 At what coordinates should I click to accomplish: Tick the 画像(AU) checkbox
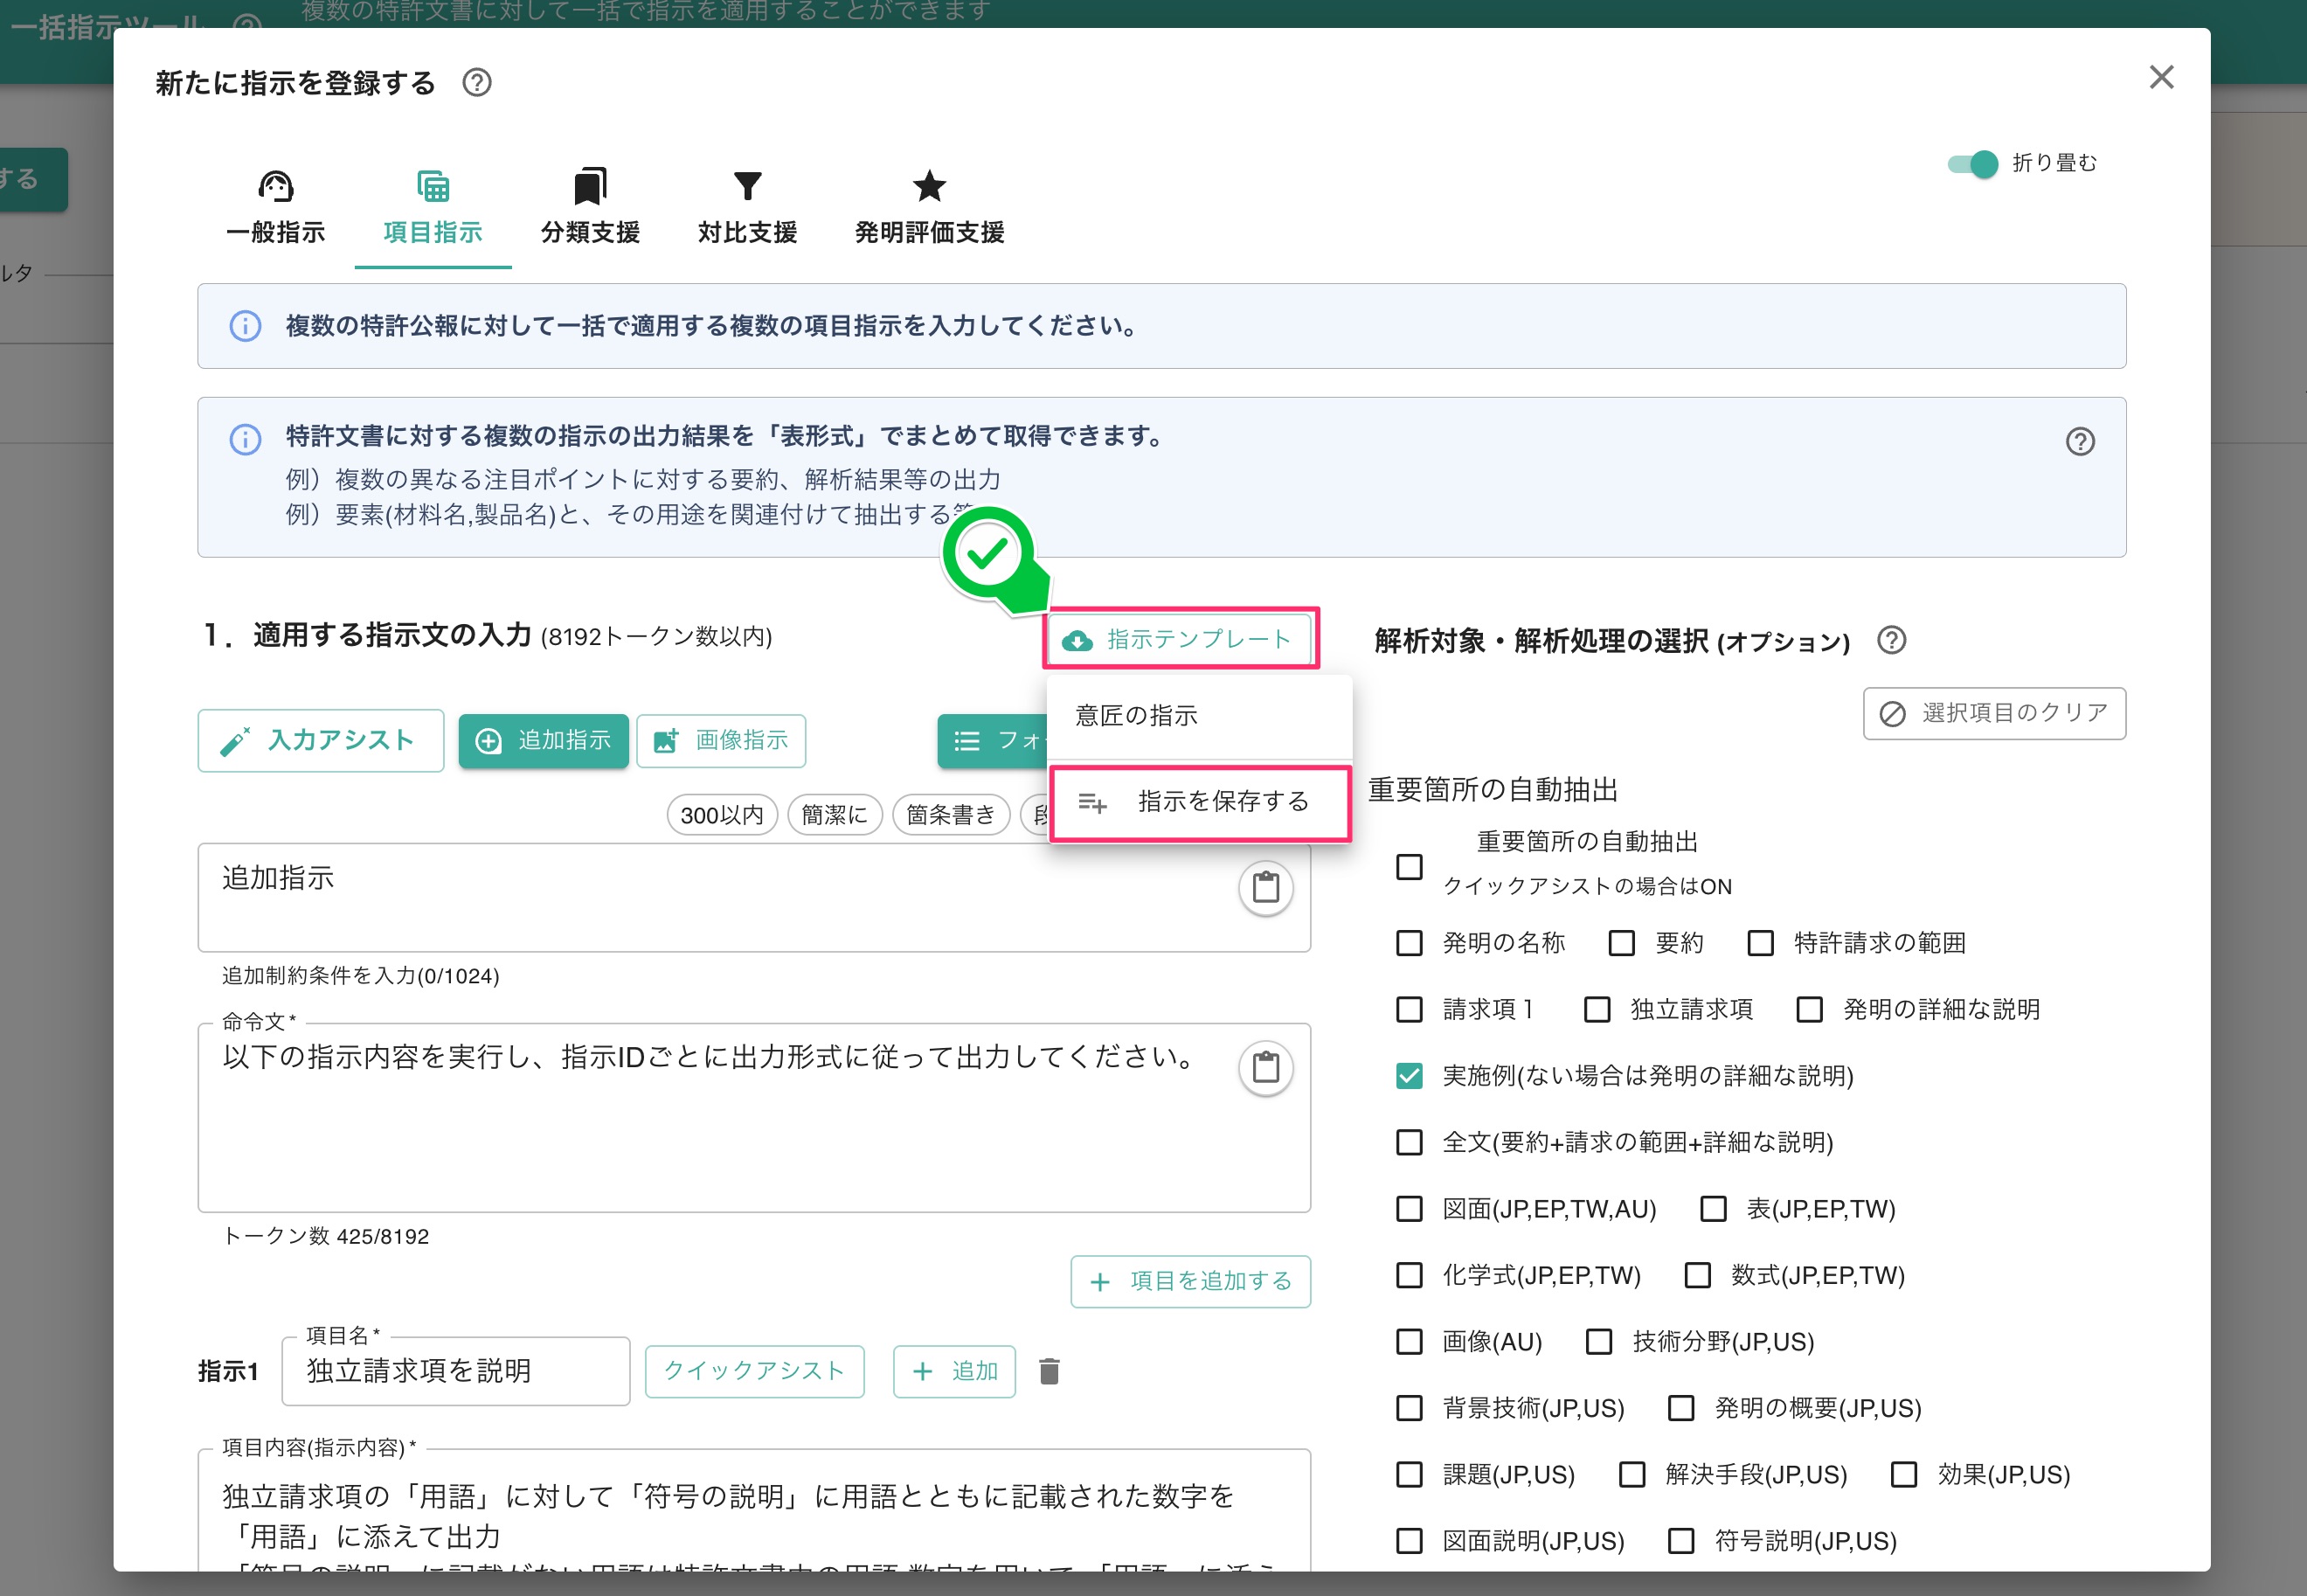point(1410,1342)
